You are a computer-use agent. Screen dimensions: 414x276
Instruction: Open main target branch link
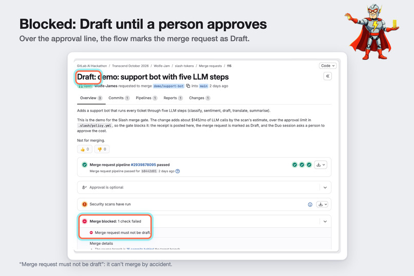(203, 86)
